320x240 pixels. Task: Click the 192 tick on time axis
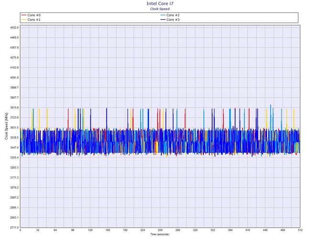tap(125, 230)
